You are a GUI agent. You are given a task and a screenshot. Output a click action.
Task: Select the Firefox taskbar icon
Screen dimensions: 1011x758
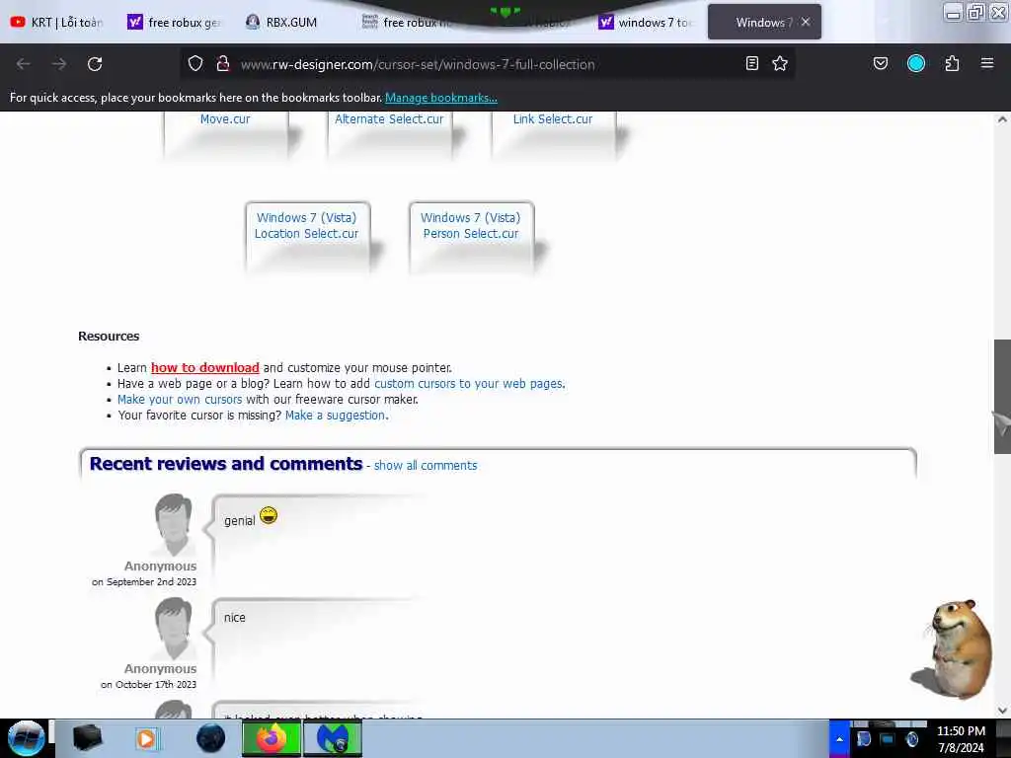[272, 738]
